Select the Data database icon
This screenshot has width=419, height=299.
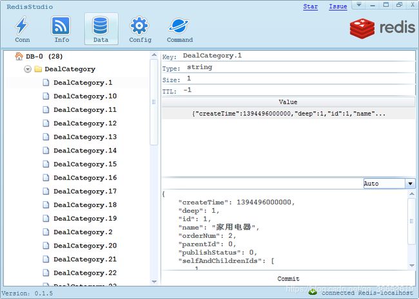click(101, 30)
